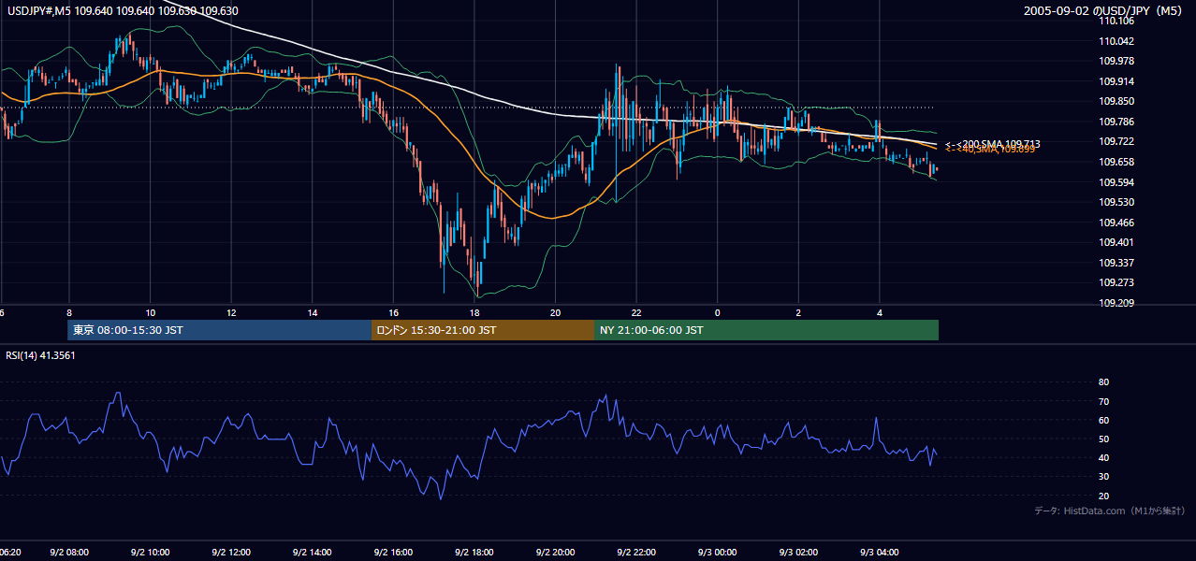
Task: Select the NY 21:00-06:00 JST session bar
Action: pyautogui.click(x=766, y=330)
